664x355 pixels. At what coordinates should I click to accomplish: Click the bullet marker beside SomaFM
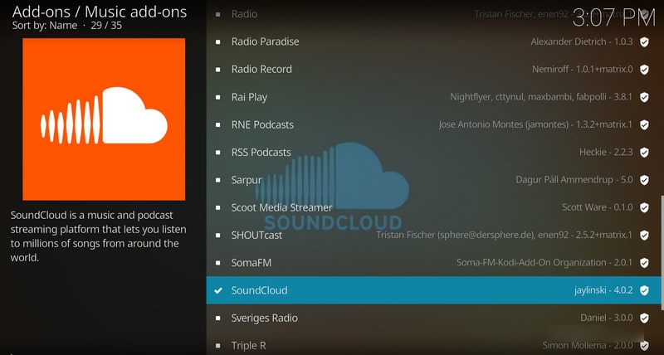[x=218, y=263]
